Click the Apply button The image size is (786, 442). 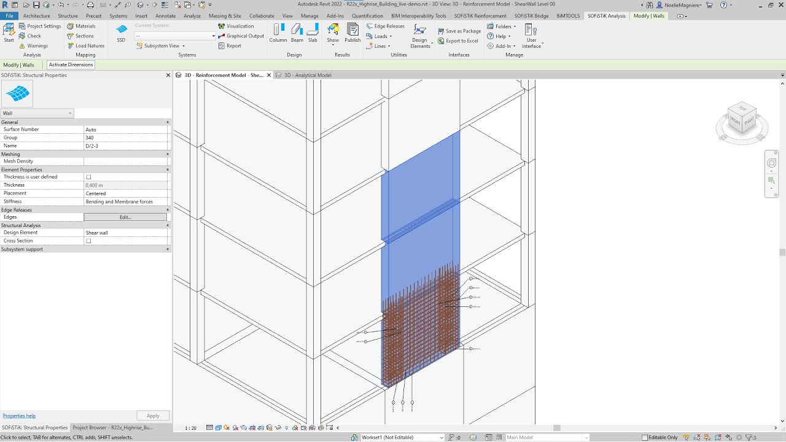pyautogui.click(x=153, y=416)
